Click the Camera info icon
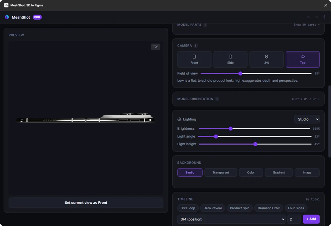Viewport: 331px width, 226px height. (196, 46)
